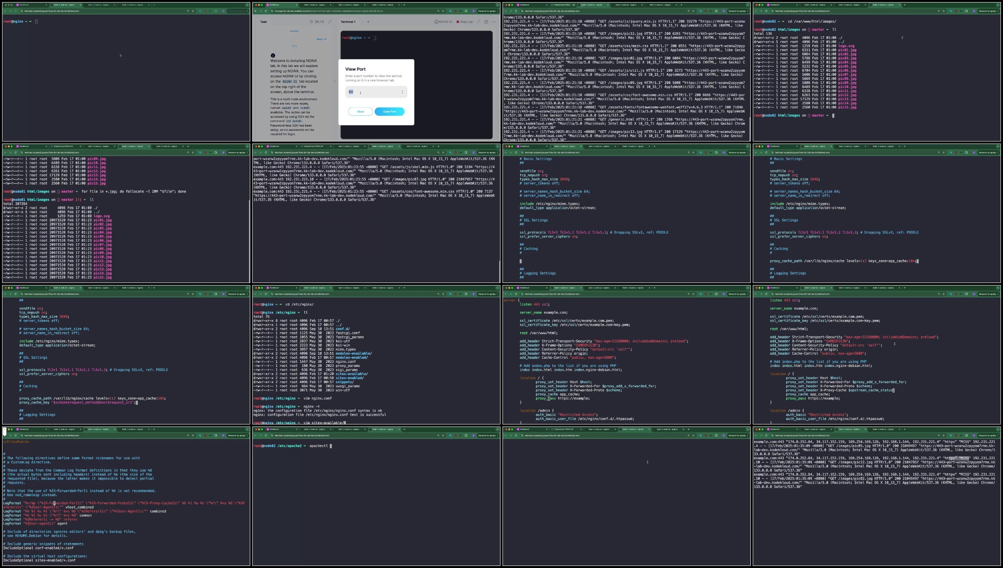
Task: Bookmark the page with the star icon in the lab window
Action: point(443,11)
